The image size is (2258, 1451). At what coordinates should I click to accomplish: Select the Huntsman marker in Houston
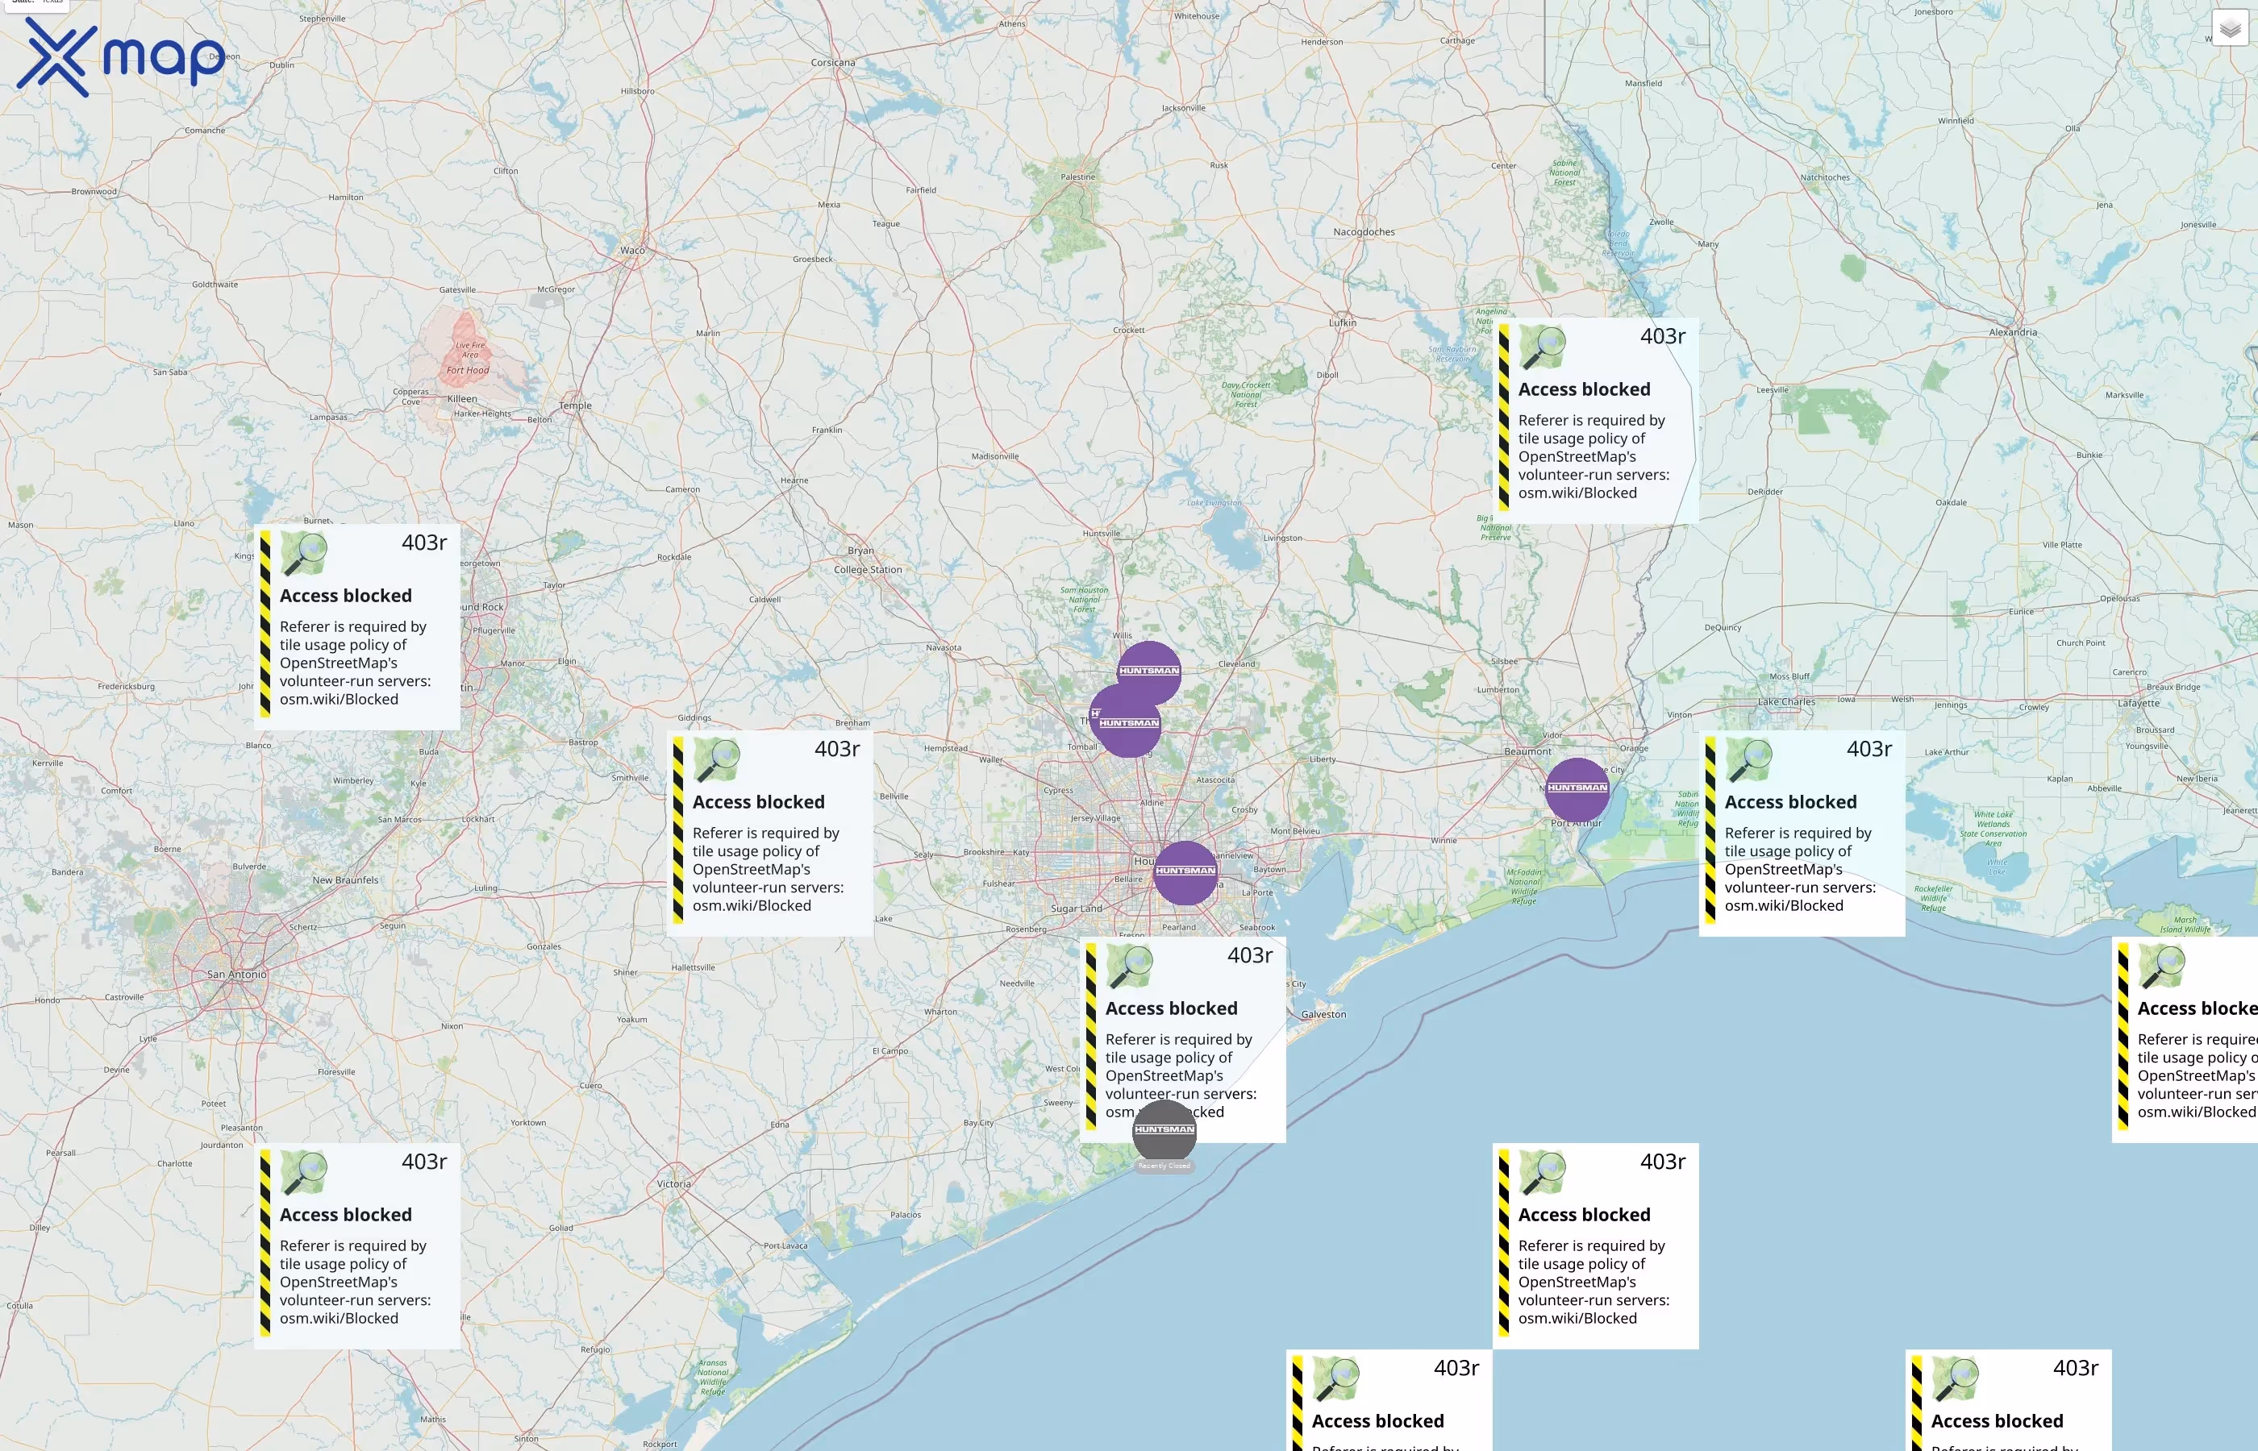click(x=1185, y=872)
